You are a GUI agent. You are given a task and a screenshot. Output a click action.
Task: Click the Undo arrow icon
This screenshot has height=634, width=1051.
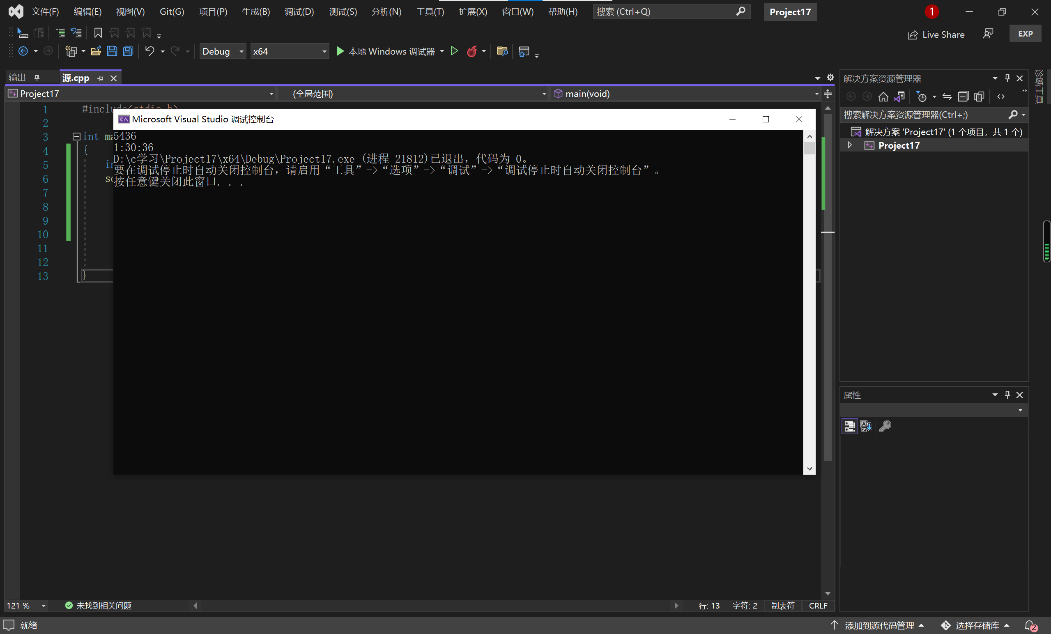[149, 52]
